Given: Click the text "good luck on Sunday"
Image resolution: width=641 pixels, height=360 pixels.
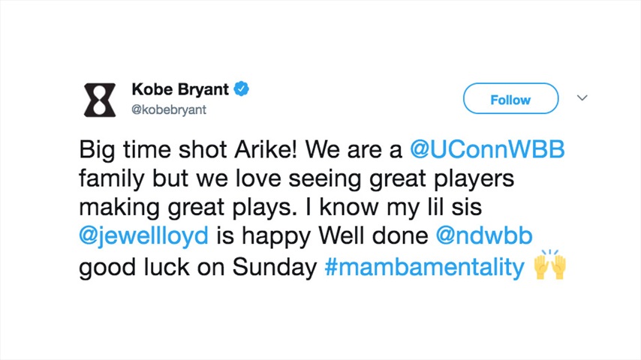Looking at the screenshot, I should point(198,267).
